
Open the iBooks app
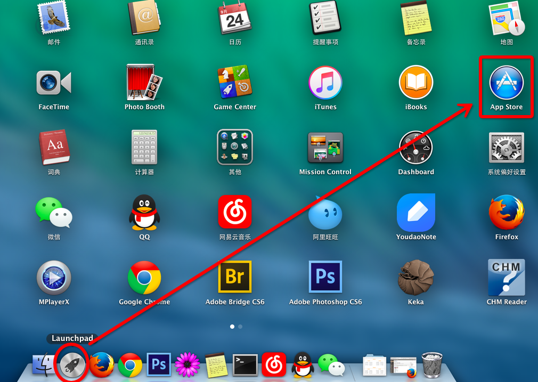pyautogui.click(x=416, y=83)
